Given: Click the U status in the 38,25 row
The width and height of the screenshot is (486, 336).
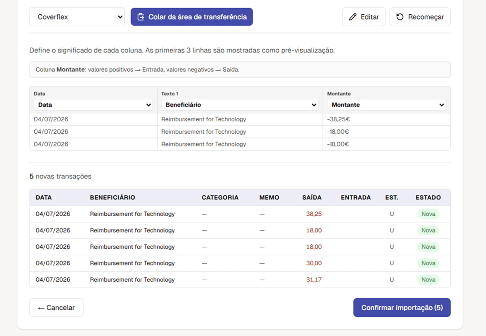Looking at the screenshot, I should (x=392, y=214).
